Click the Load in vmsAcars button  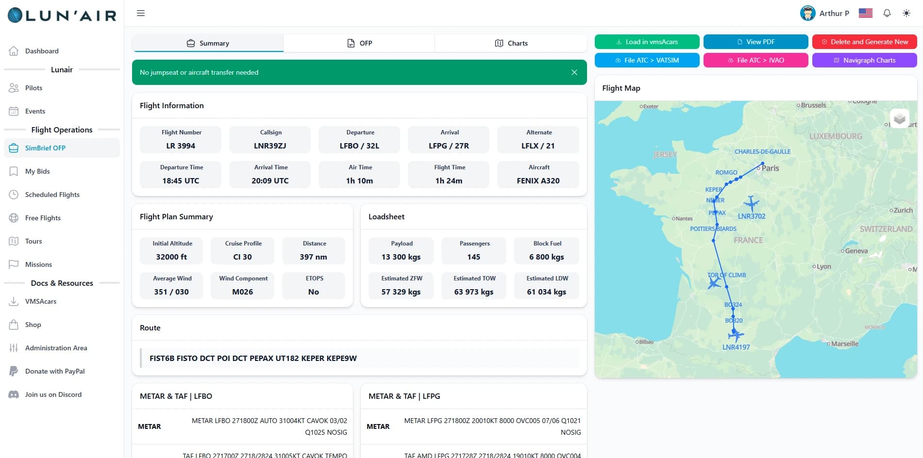pos(647,42)
